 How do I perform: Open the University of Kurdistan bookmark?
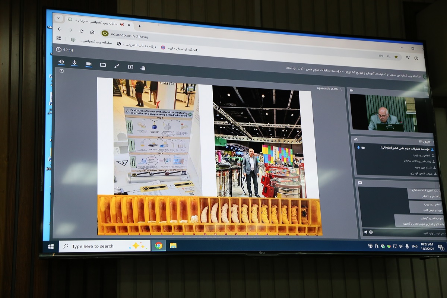tap(181, 48)
